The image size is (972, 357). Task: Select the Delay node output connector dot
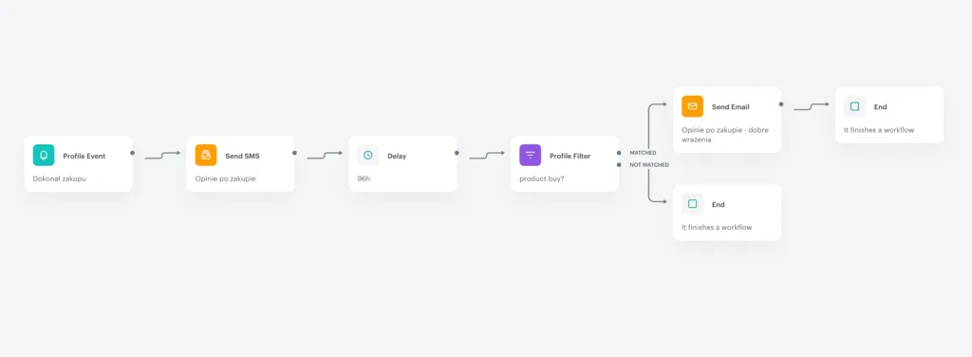(x=457, y=153)
